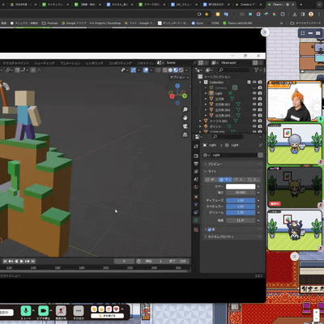Open the Object properties tab icon

tap(196, 197)
